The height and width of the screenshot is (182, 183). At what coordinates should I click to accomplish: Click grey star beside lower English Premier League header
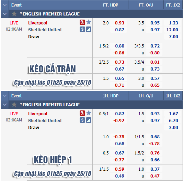click(14, 105)
